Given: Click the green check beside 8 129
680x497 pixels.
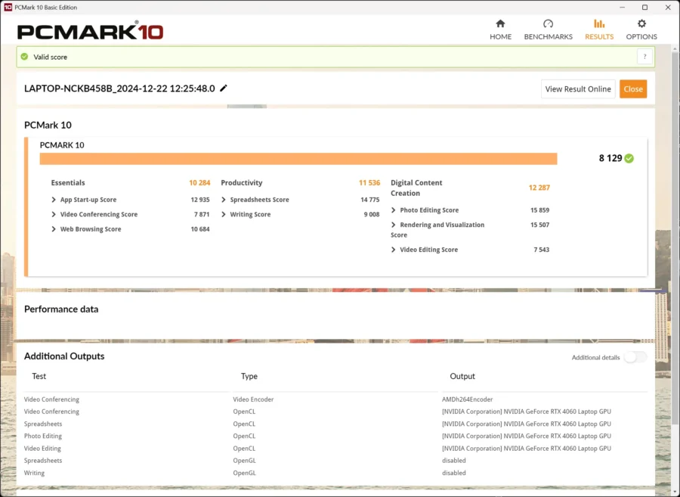Looking at the screenshot, I should click(629, 158).
